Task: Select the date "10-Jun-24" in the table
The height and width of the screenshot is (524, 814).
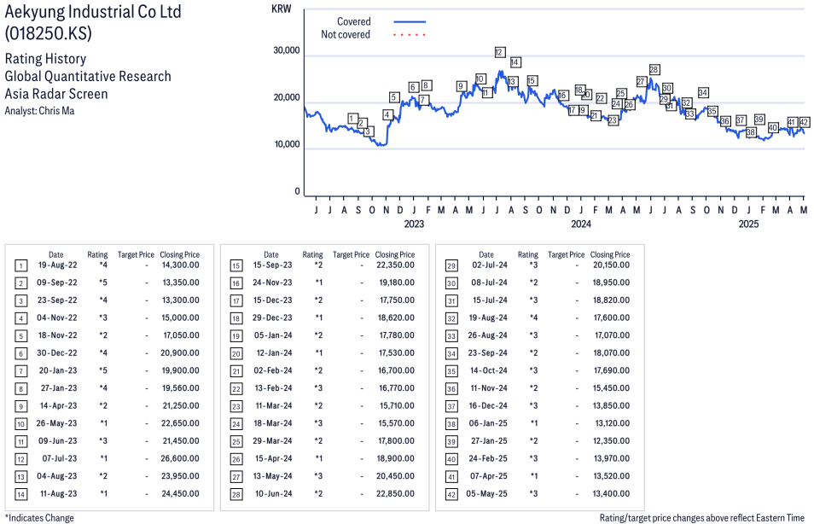Action: tap(274, 494)
